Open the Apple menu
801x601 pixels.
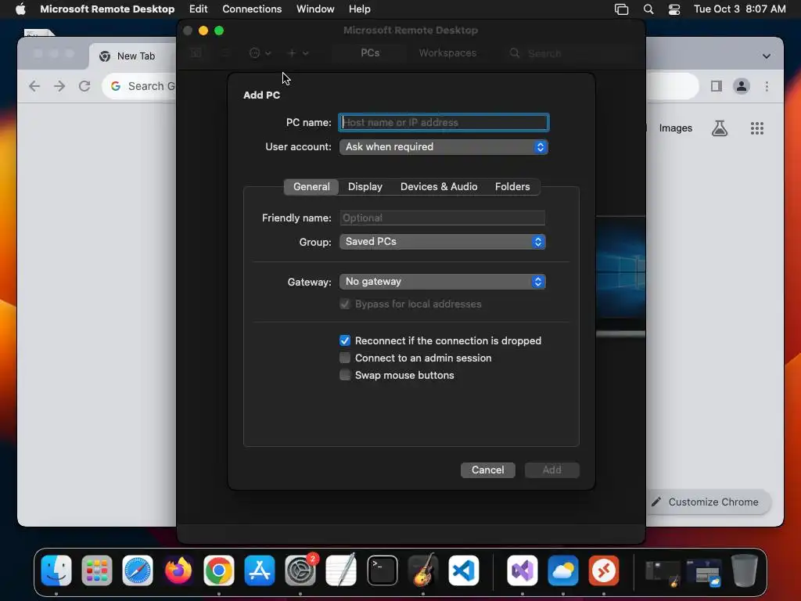coord(20,9)
